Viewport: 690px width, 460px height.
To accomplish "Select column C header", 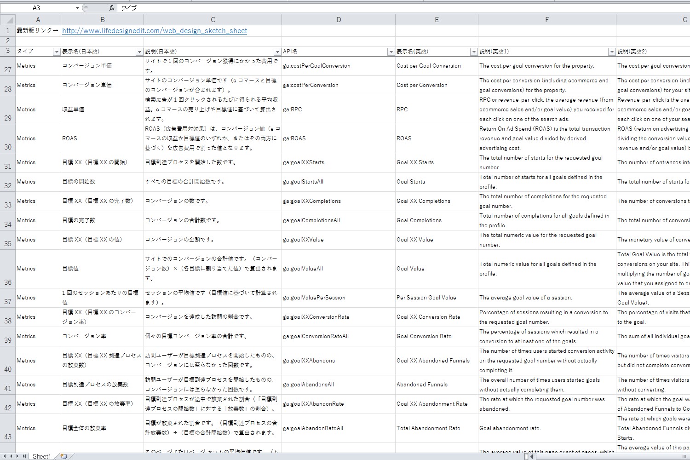I will point(213,20).
